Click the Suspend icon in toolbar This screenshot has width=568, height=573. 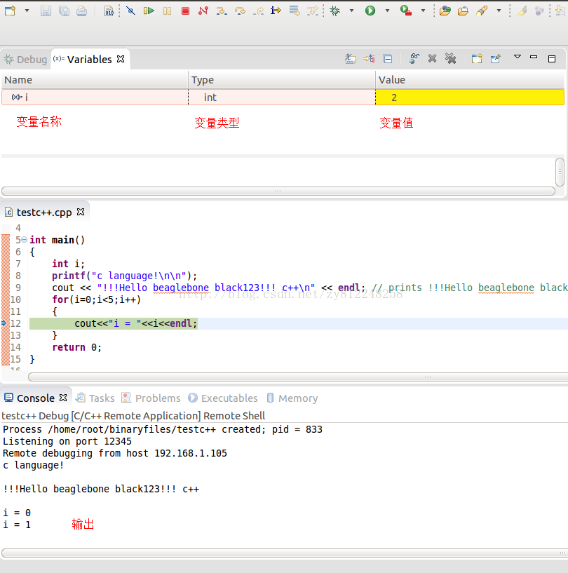(167, 11)
